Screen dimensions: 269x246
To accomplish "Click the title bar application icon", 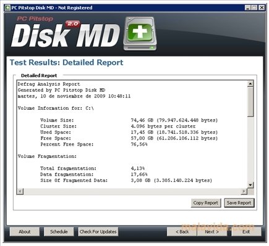I will point(7,8).
